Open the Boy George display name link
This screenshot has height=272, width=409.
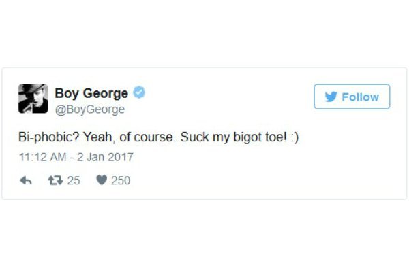point(91,93)
